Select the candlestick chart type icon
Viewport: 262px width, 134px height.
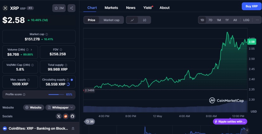144,20
